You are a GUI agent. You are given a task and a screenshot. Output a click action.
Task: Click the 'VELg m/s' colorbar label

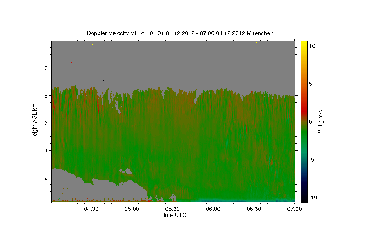point(320,122)
